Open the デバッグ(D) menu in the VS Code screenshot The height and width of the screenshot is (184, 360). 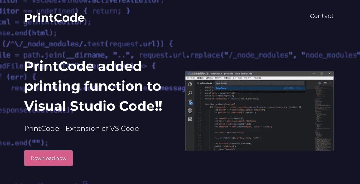pyautogui.click(x=237, y=78)
